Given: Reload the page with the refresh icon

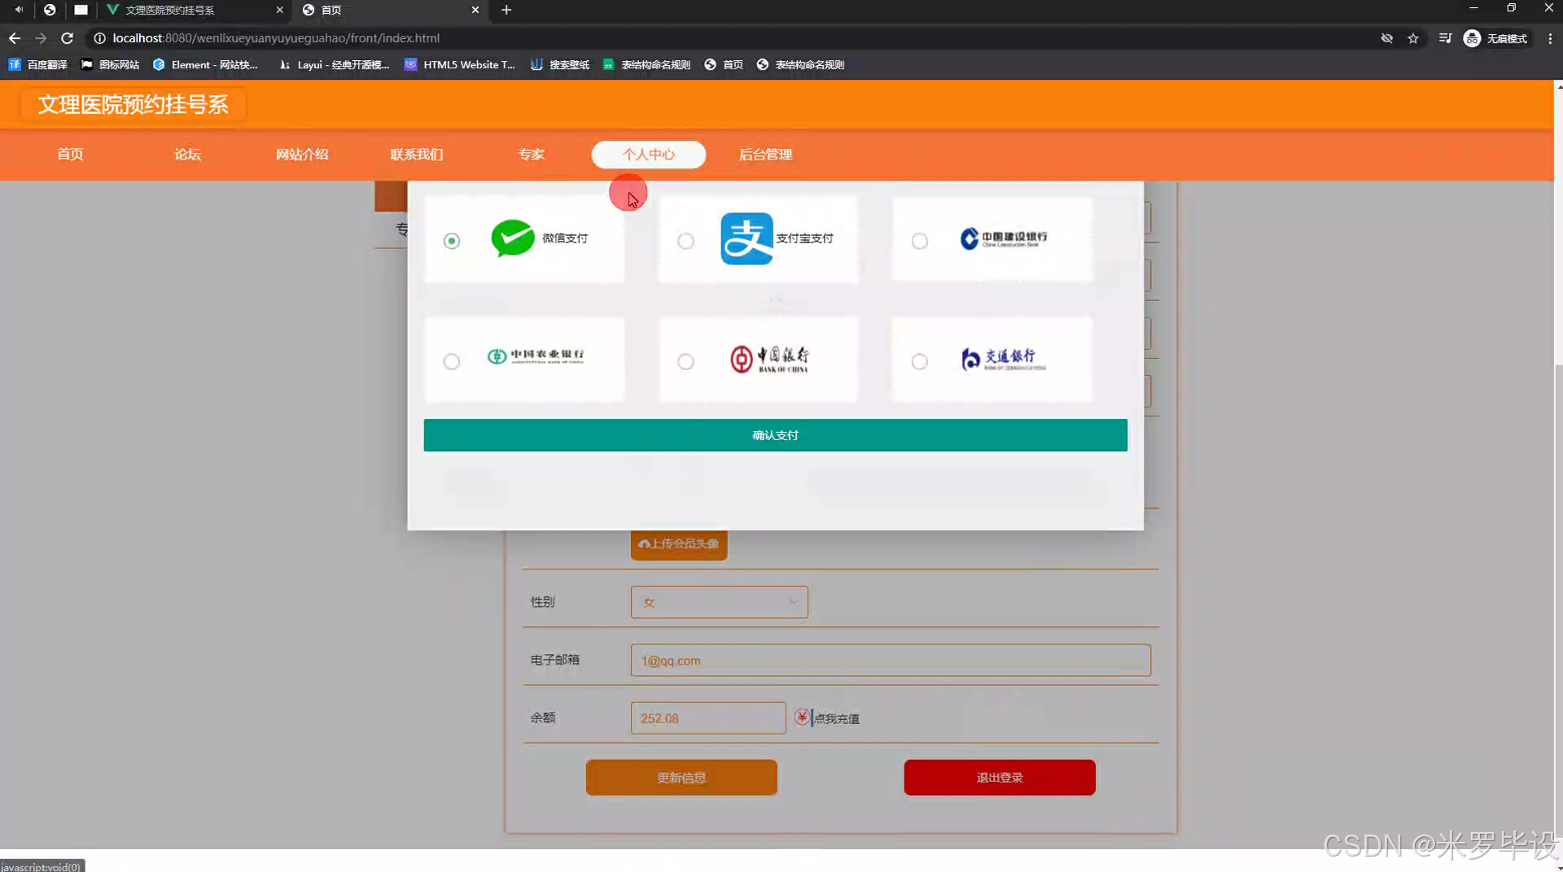Looking at the screenshot, I should [x=68, y=38].
